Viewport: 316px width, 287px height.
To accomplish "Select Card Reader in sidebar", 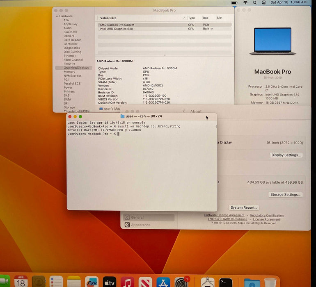I will (x=72, y=40).
